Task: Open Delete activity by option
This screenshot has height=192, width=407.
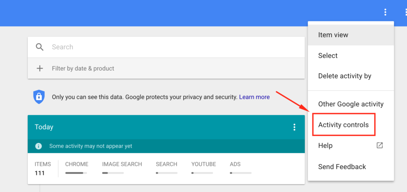Action: tap(345, 76)
